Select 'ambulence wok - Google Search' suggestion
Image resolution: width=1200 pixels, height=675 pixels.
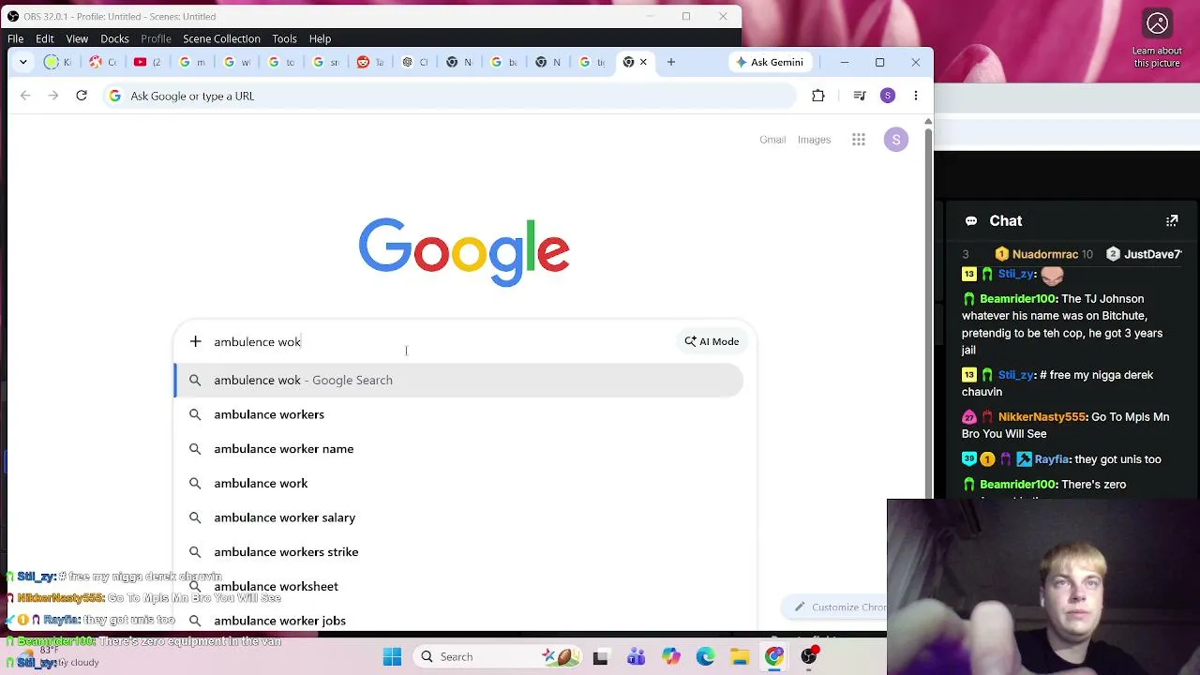[x=459, y=380]
